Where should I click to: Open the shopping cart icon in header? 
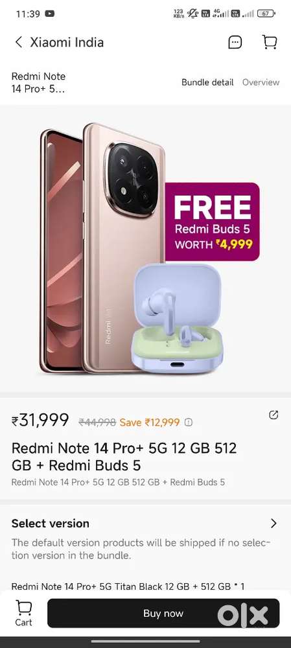click(270, 41)
